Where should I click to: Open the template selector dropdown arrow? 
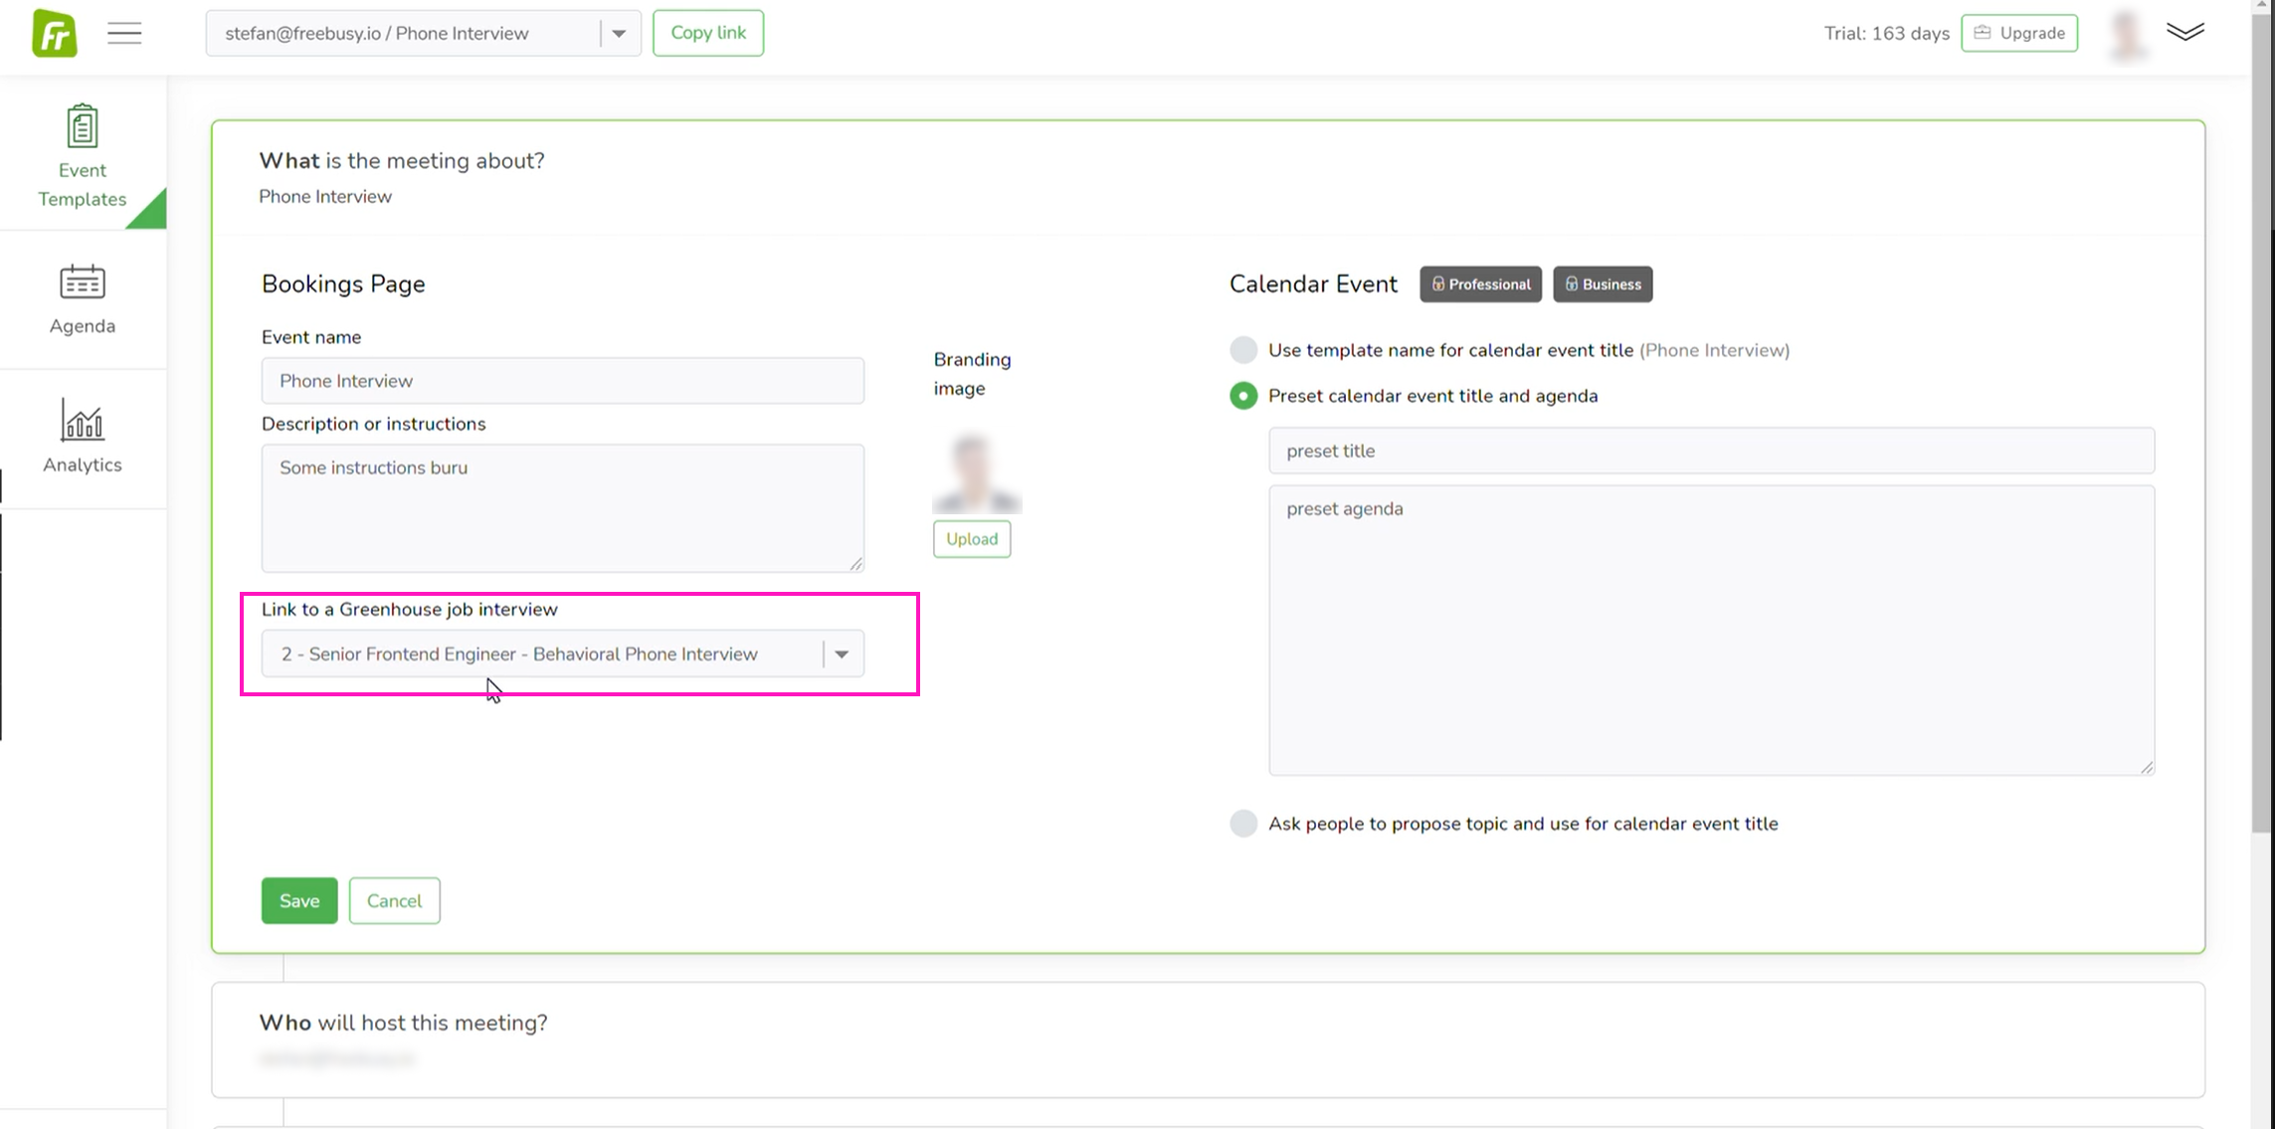coord(619,34)
